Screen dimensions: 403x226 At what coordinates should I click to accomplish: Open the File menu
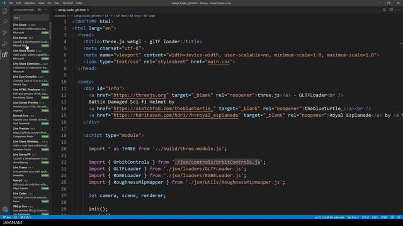(x=11, y=3)
